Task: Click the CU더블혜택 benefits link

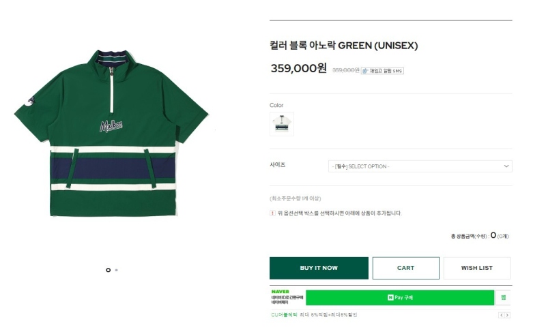Action: 284,315
